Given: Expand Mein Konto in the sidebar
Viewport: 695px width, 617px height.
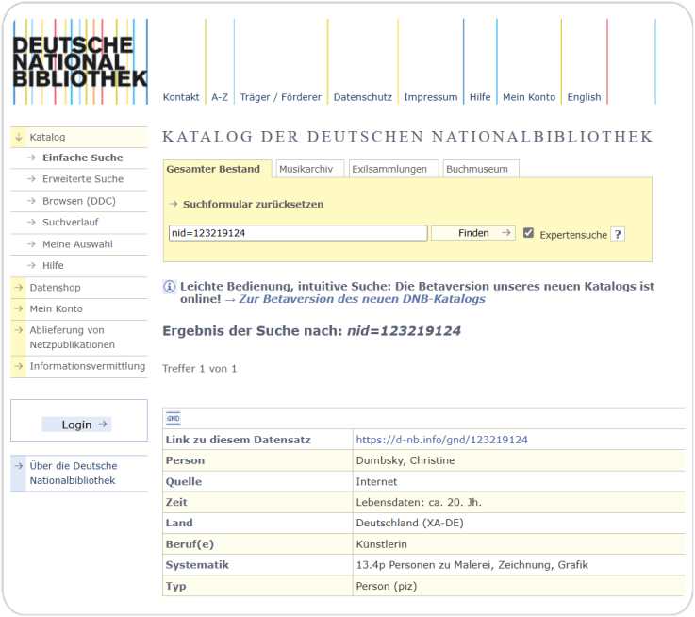Looking at the screenshot, I should 79,308.
